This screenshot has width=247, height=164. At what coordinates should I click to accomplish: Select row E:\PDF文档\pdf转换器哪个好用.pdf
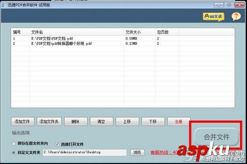(123, 44)
